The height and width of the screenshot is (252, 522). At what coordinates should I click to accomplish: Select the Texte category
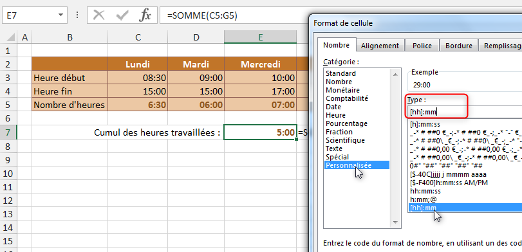pos(334,148)
